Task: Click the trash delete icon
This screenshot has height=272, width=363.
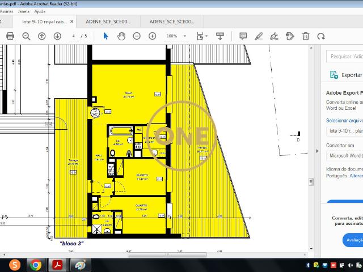Action: (306, 36)
